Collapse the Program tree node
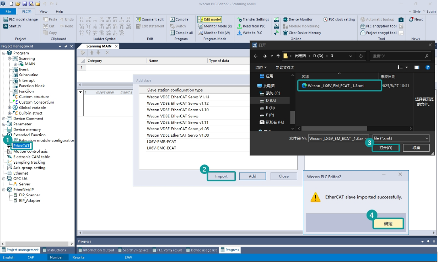The height and width of the screenshot is (262, 438). coord(4,53)
